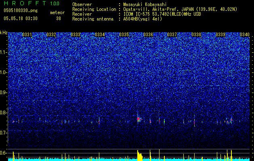Click the 'Receiving antenna' label
Viewport: 254px width, 161px height.
pos(93,19)
